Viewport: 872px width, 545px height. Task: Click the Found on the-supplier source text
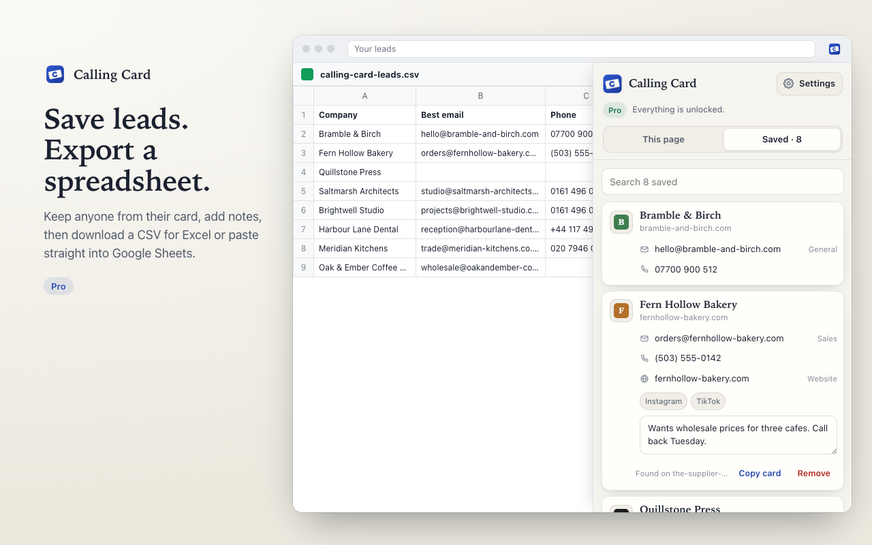pos(681,473)
